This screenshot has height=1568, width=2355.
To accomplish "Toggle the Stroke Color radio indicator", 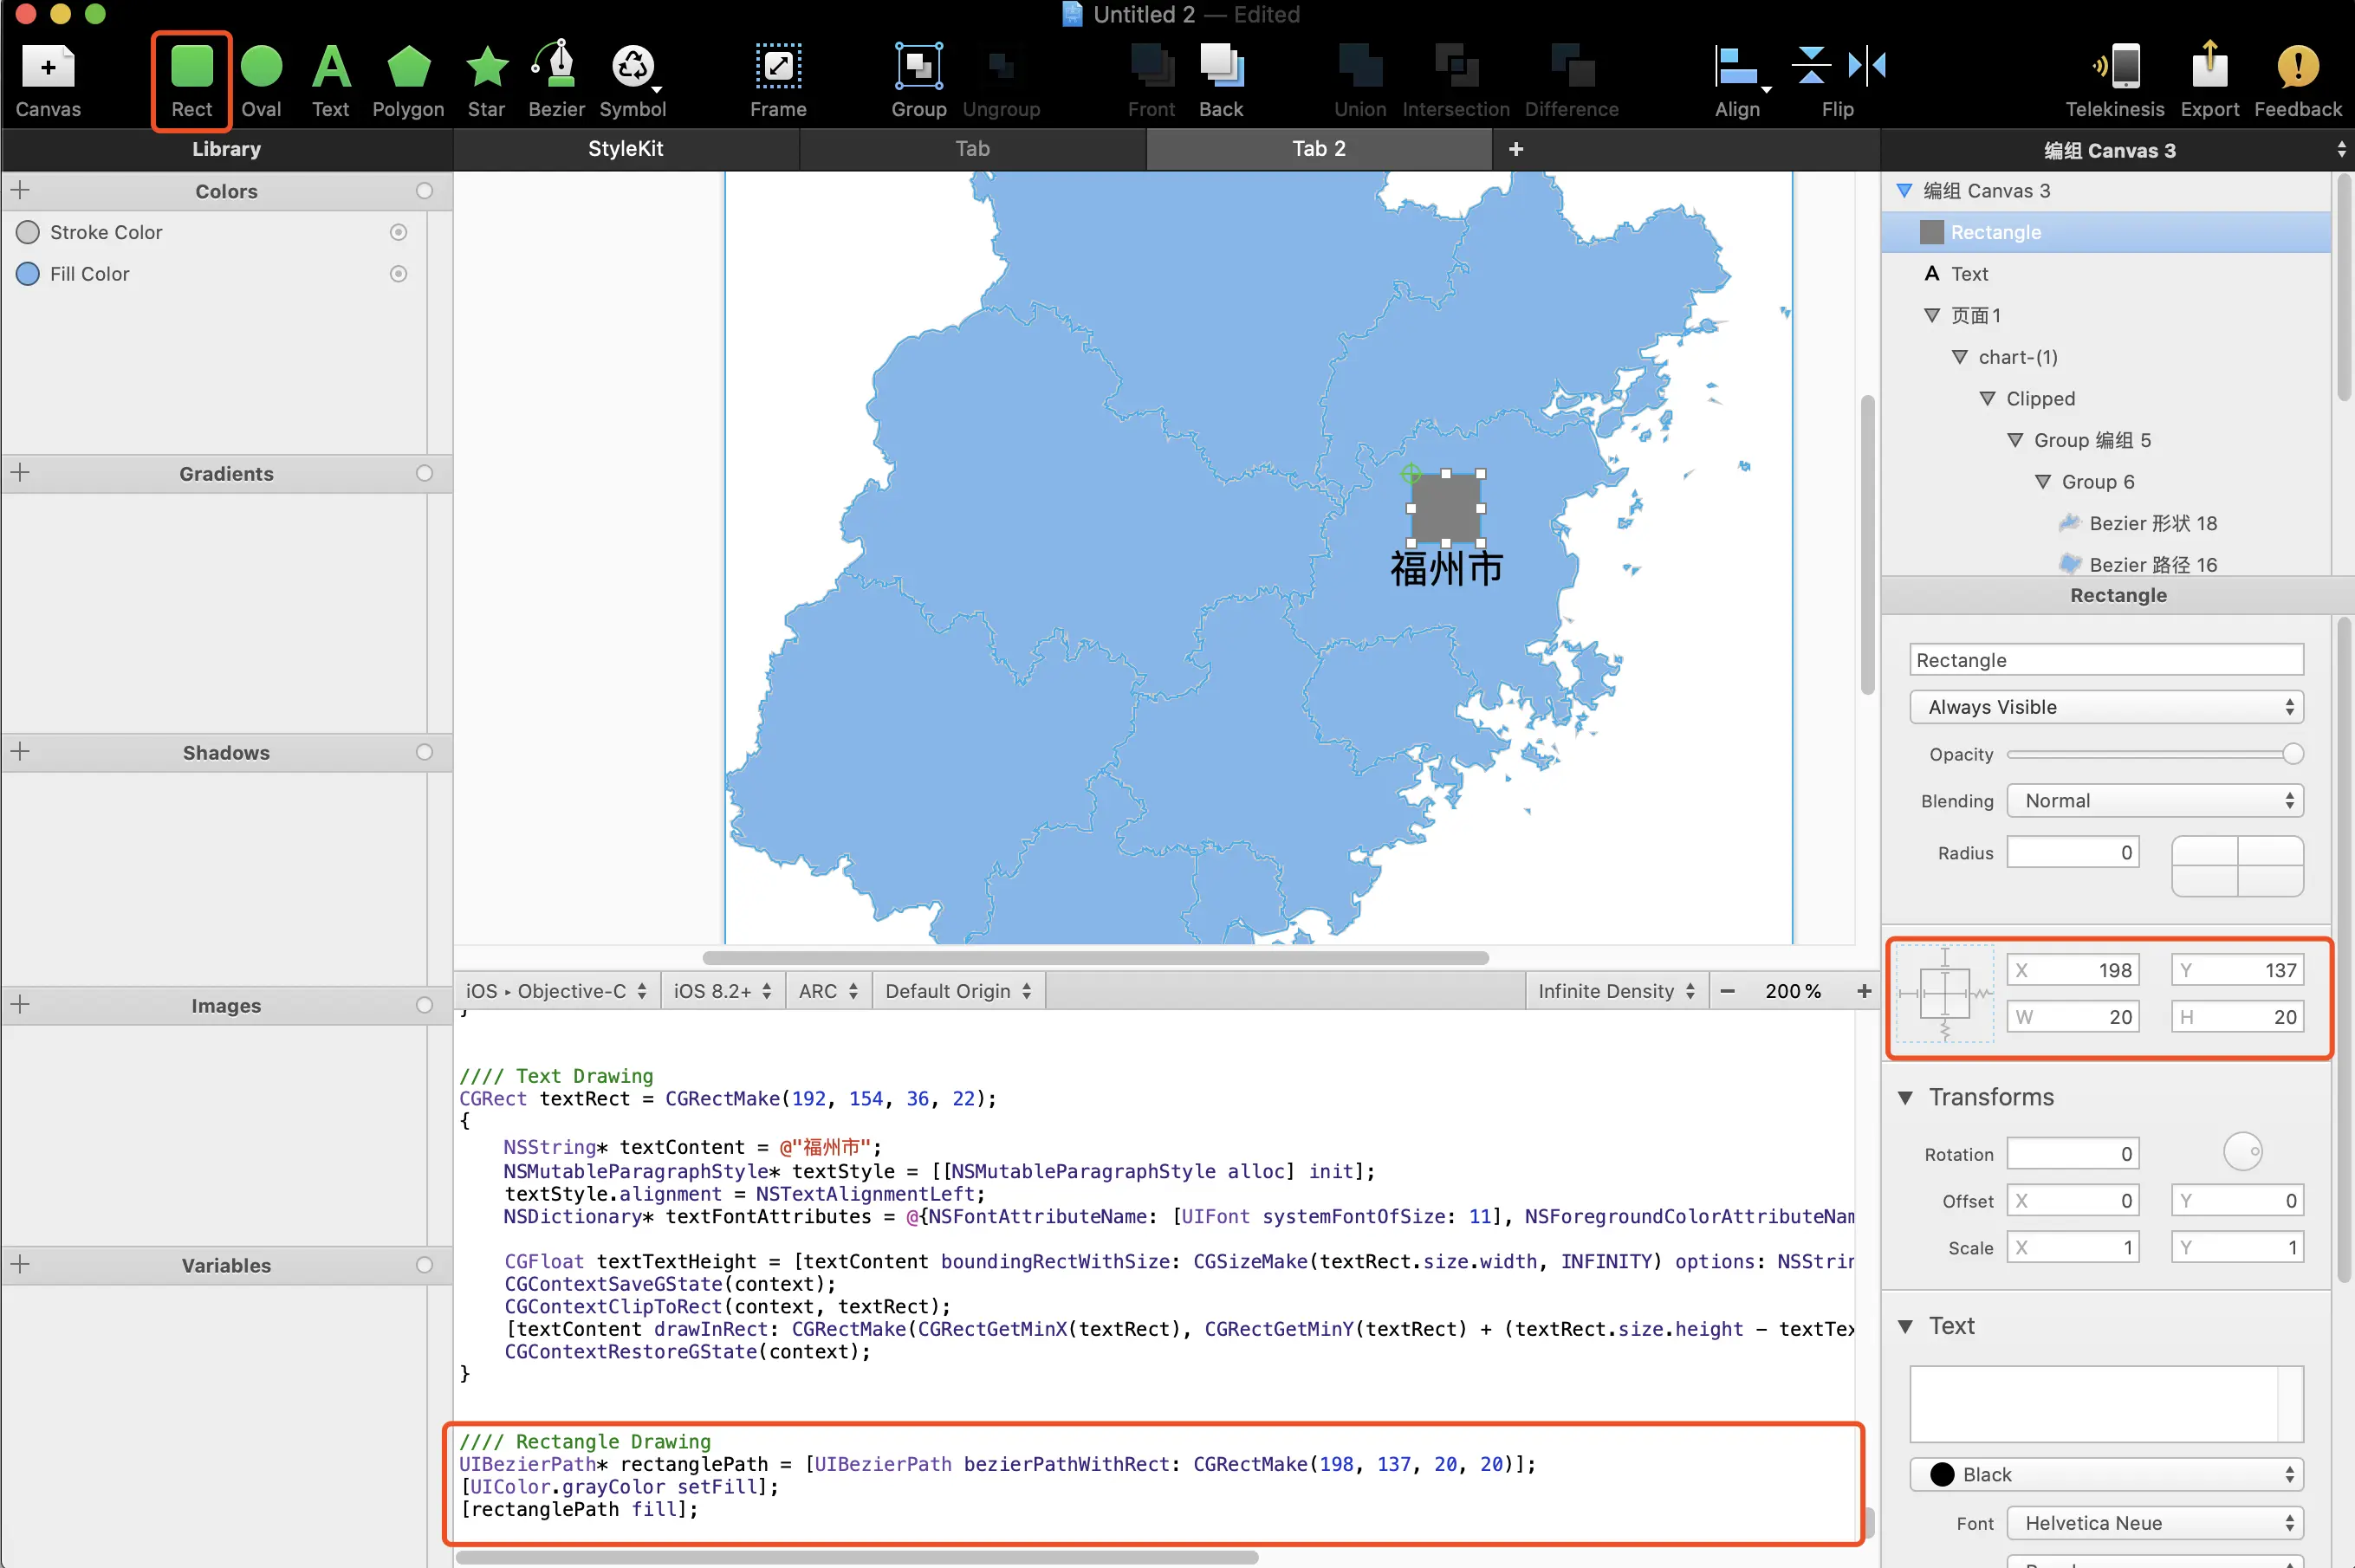I will (398, 232).
